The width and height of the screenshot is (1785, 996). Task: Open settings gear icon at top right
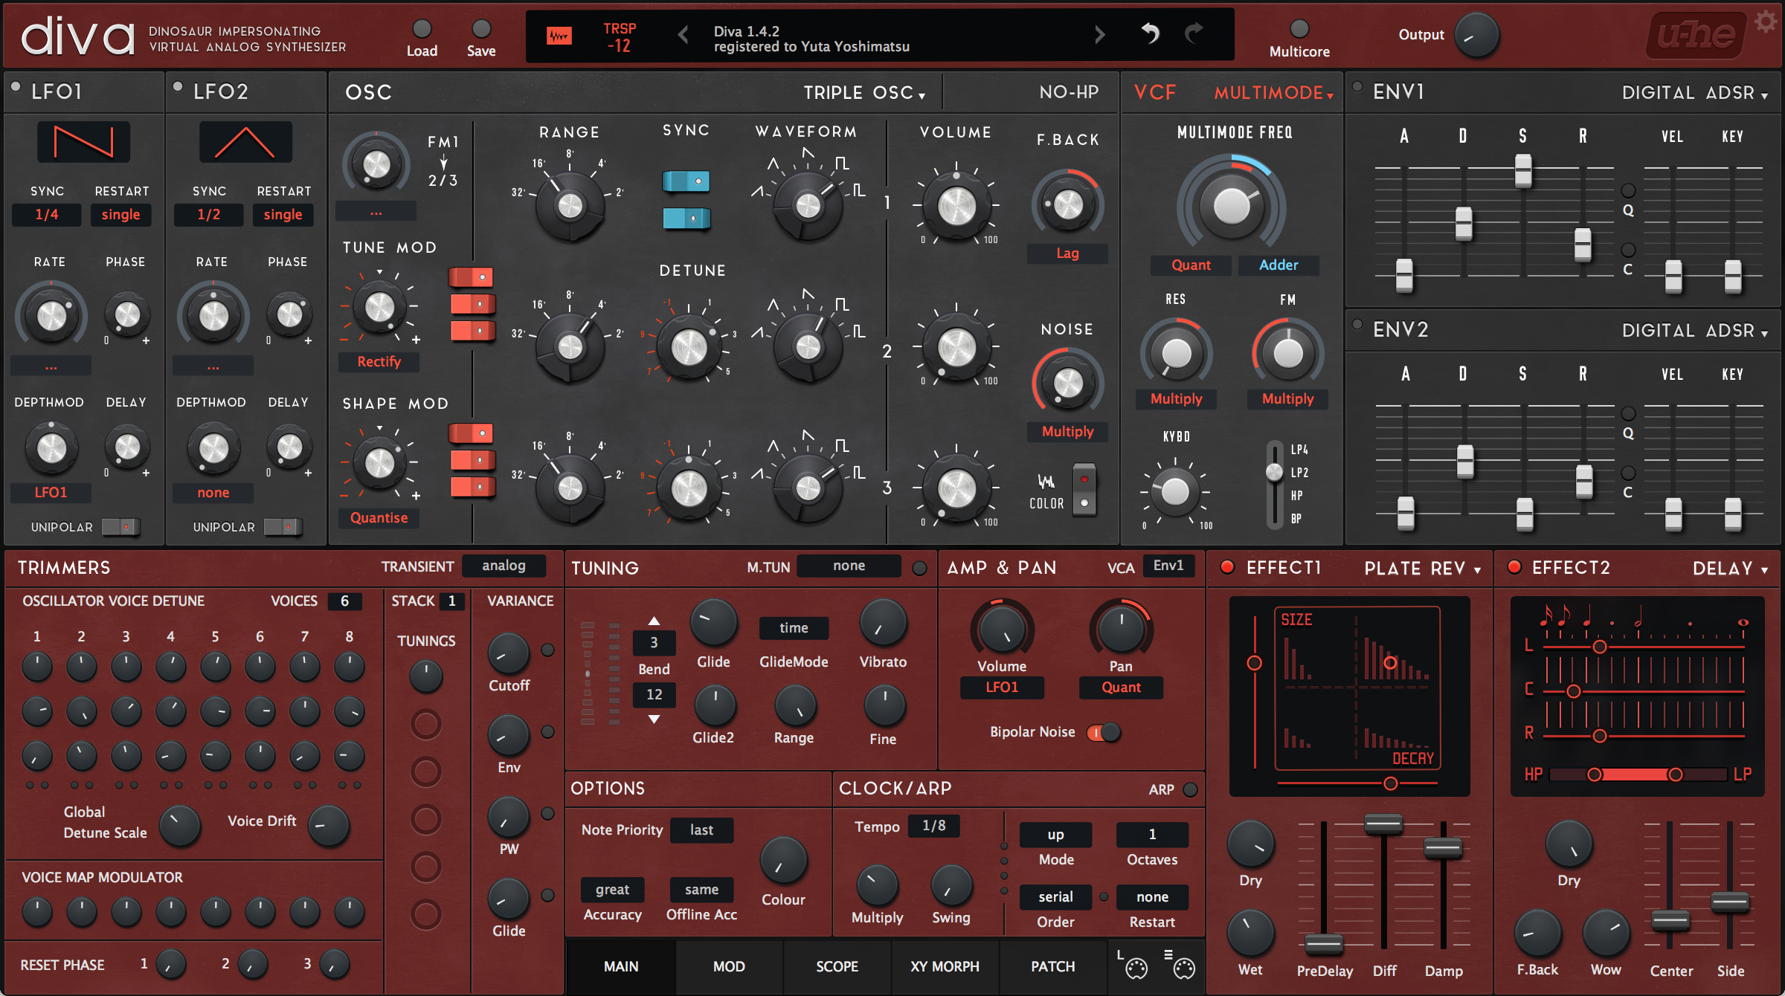point(1764,22)
